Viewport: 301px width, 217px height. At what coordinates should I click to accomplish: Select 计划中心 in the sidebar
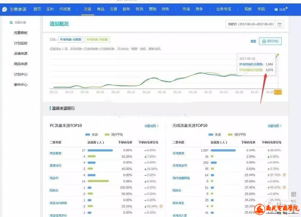click(x=21, y=74)
